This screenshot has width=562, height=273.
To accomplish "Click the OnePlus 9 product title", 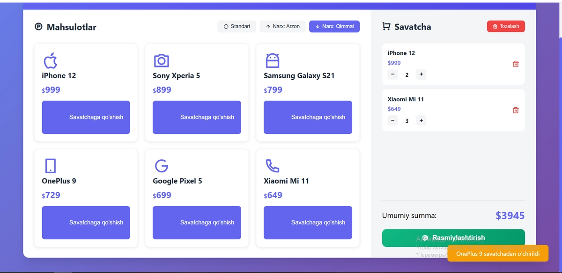I will coord(59,181).
